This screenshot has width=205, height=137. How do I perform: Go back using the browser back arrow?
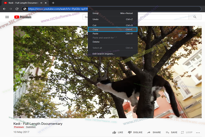4,9
